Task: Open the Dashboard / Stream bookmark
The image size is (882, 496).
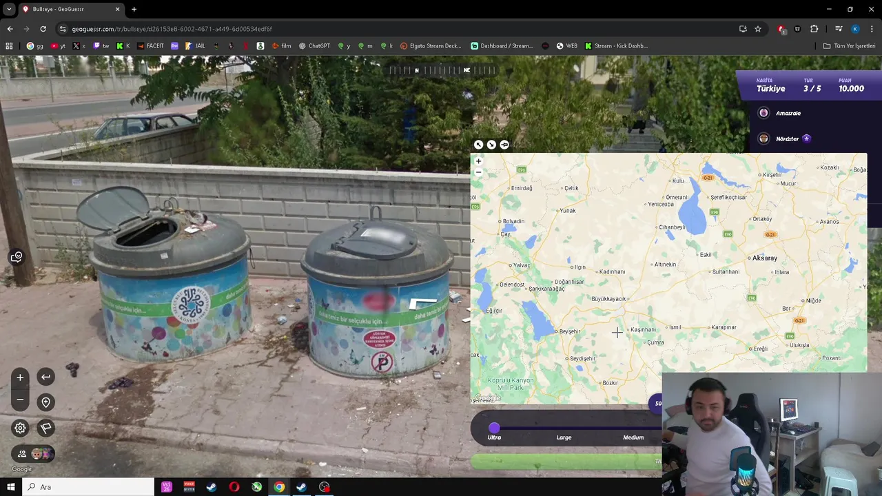Action: click(502, 46)
